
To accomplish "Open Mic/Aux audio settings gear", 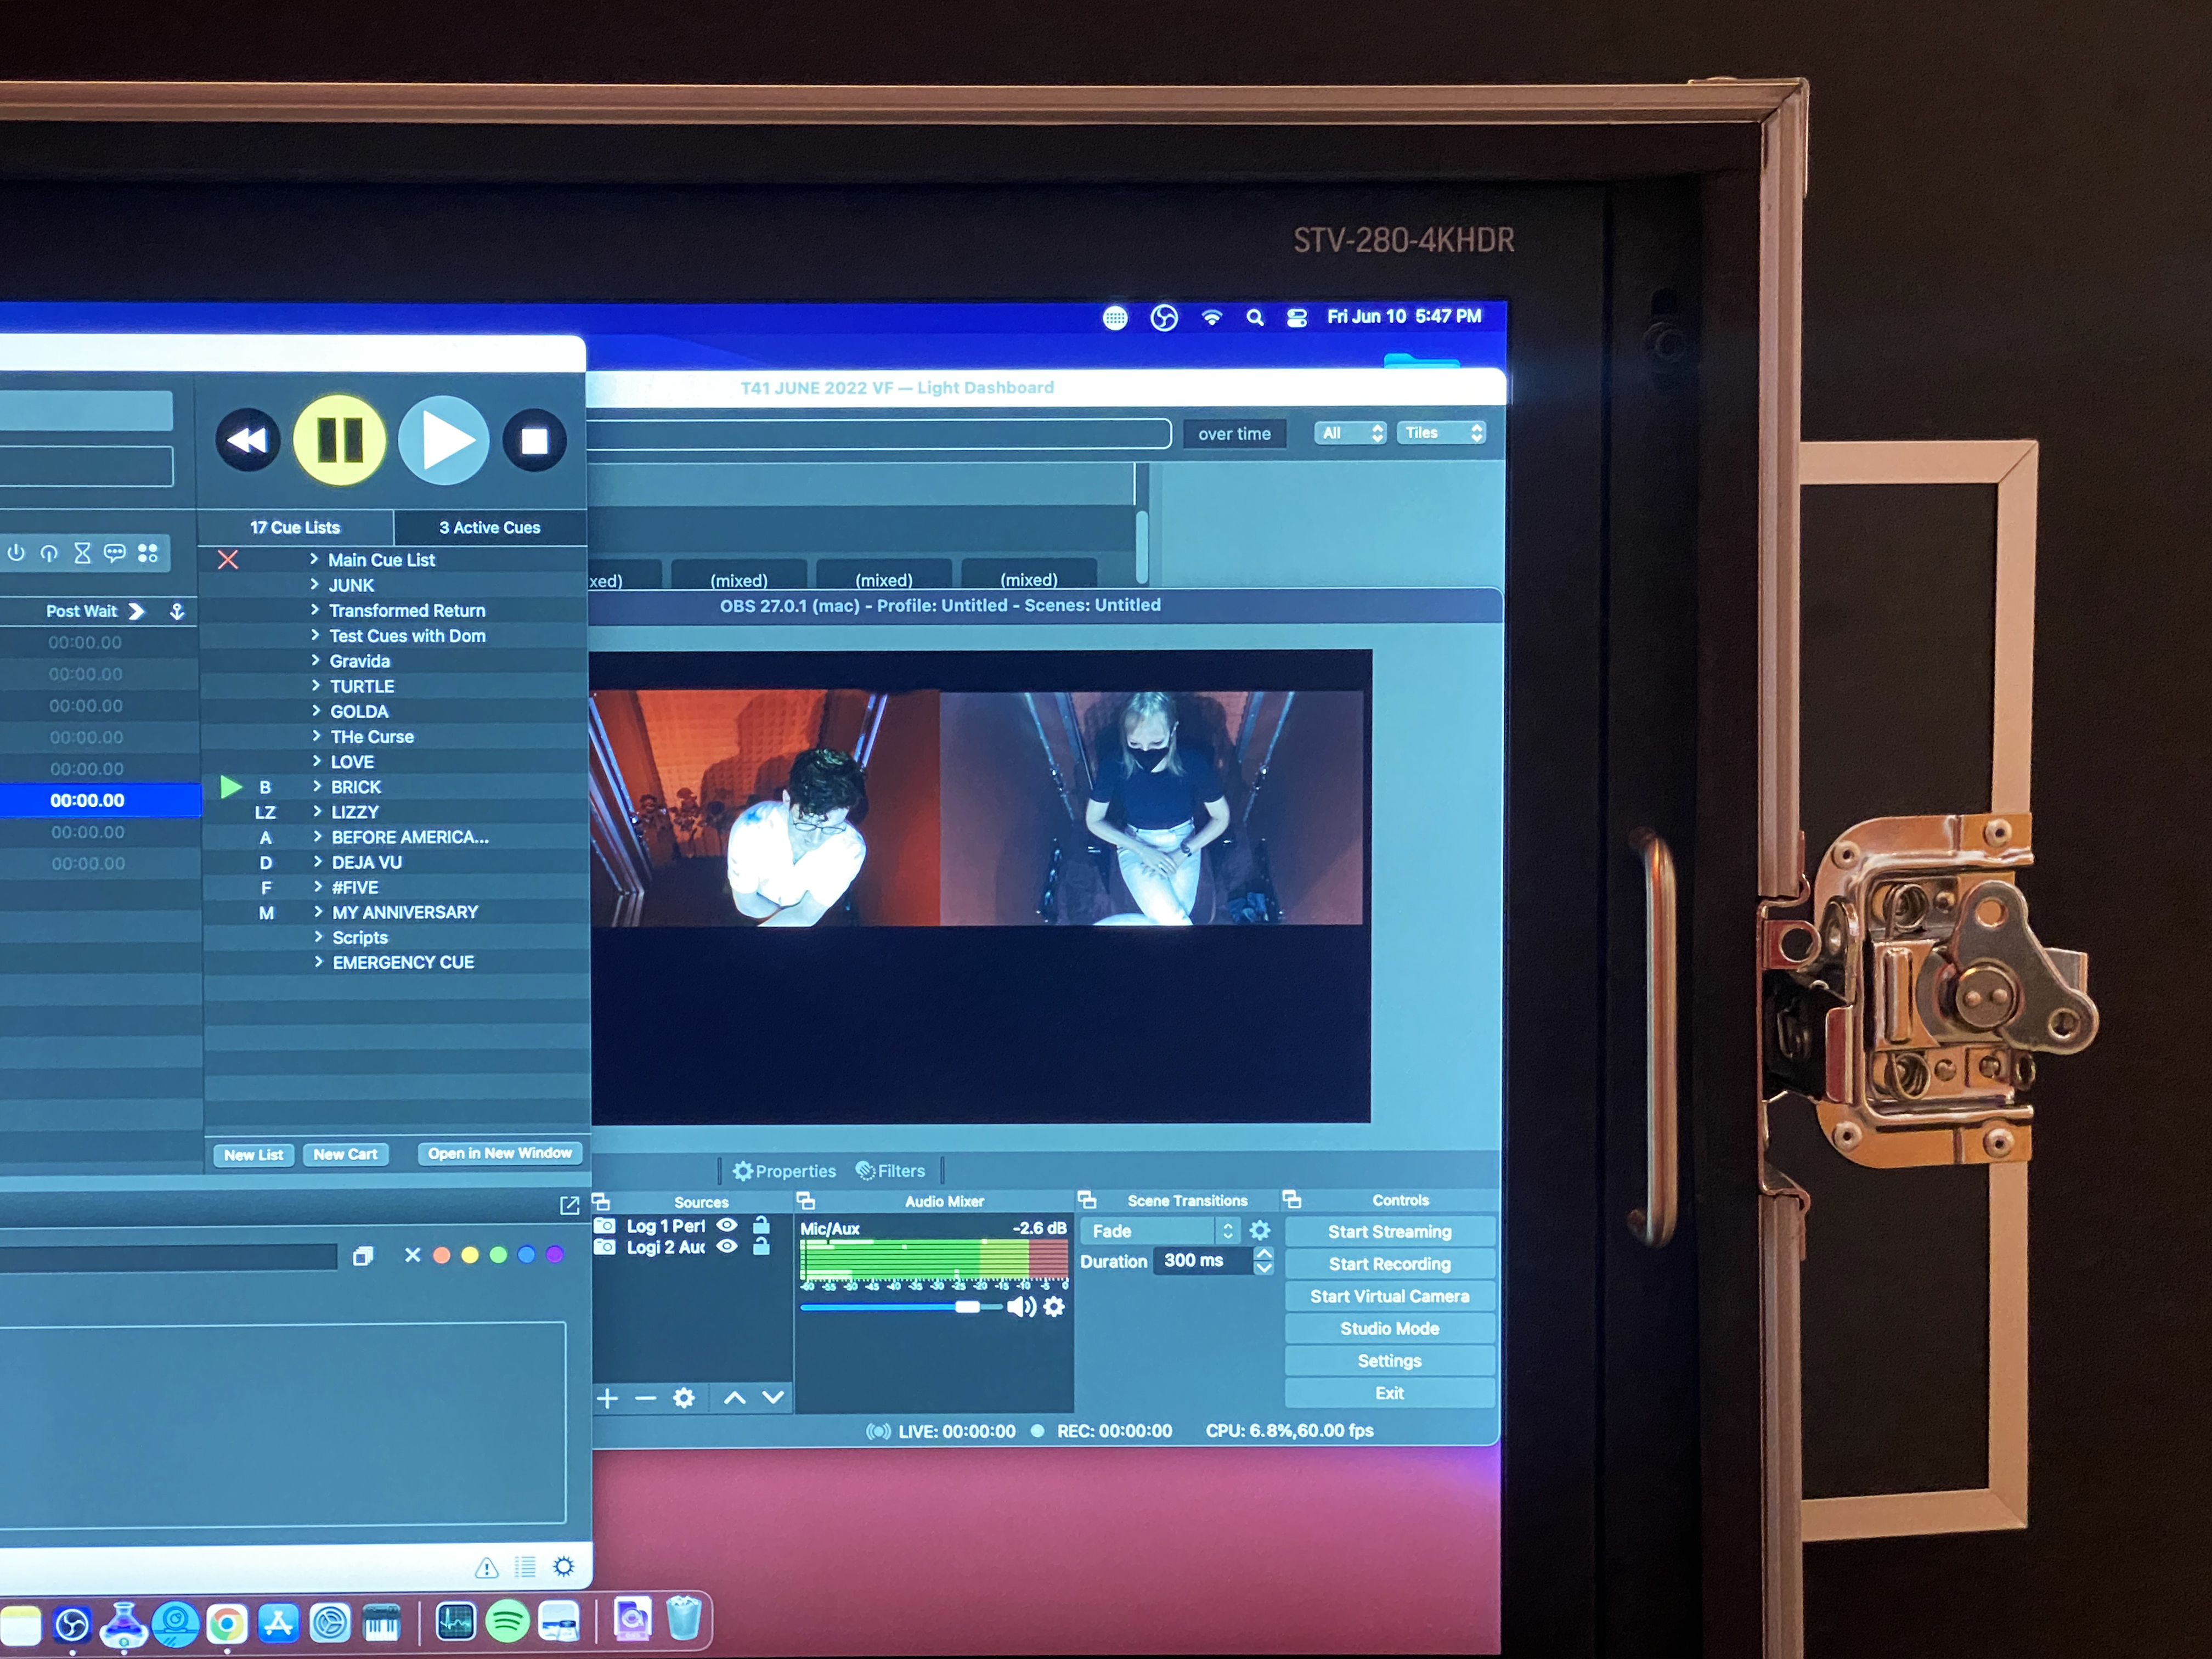I will 1054,1307.
